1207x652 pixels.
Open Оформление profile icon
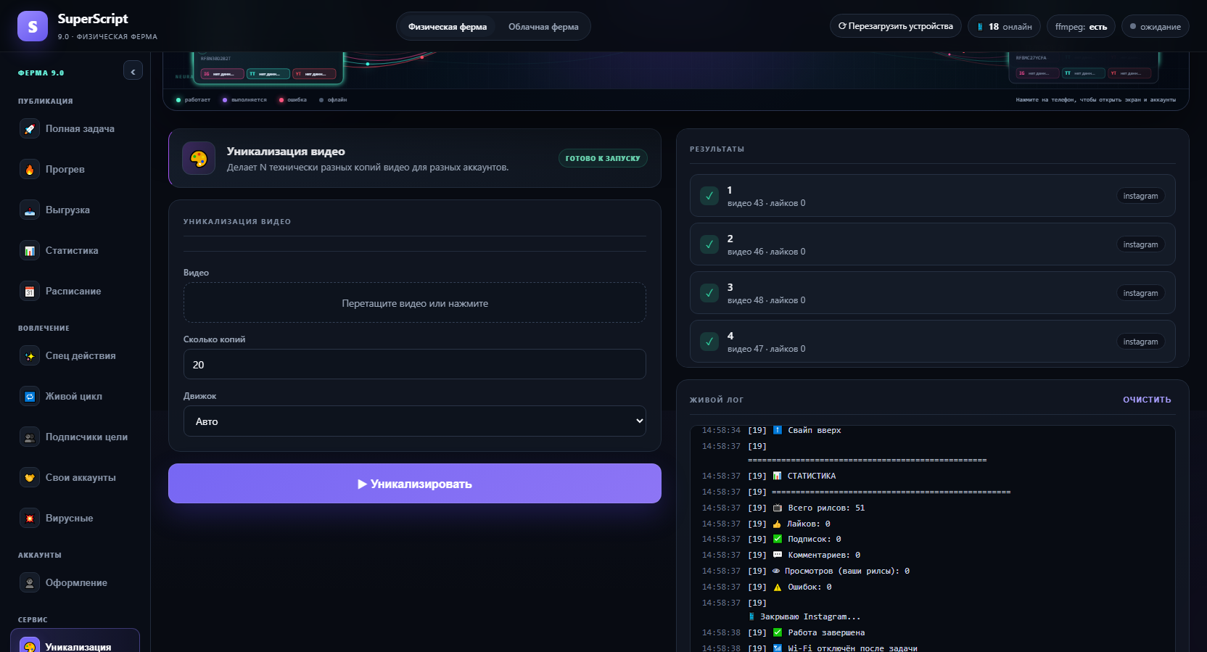coord(30,583)
